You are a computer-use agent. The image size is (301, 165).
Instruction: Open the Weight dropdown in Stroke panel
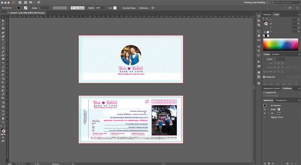click(x=287, y=59)
